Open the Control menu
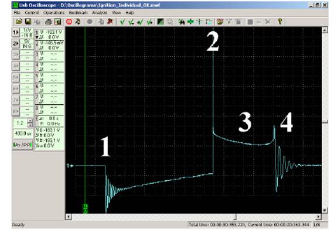 pos(32,13)
